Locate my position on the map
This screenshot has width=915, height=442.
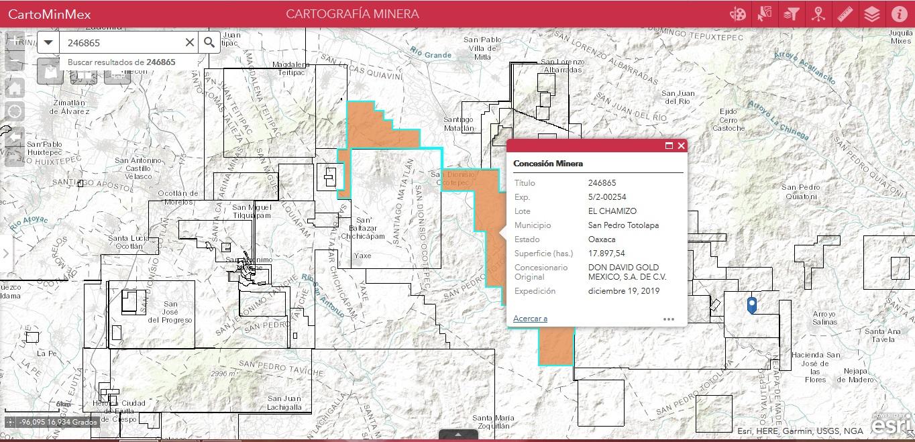point(15,111)
